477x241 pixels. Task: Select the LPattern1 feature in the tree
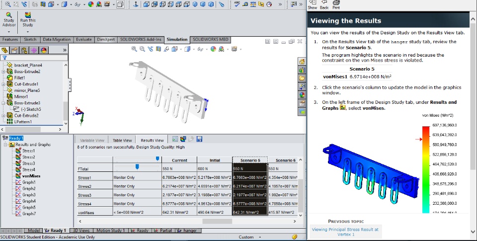[23, 122]
